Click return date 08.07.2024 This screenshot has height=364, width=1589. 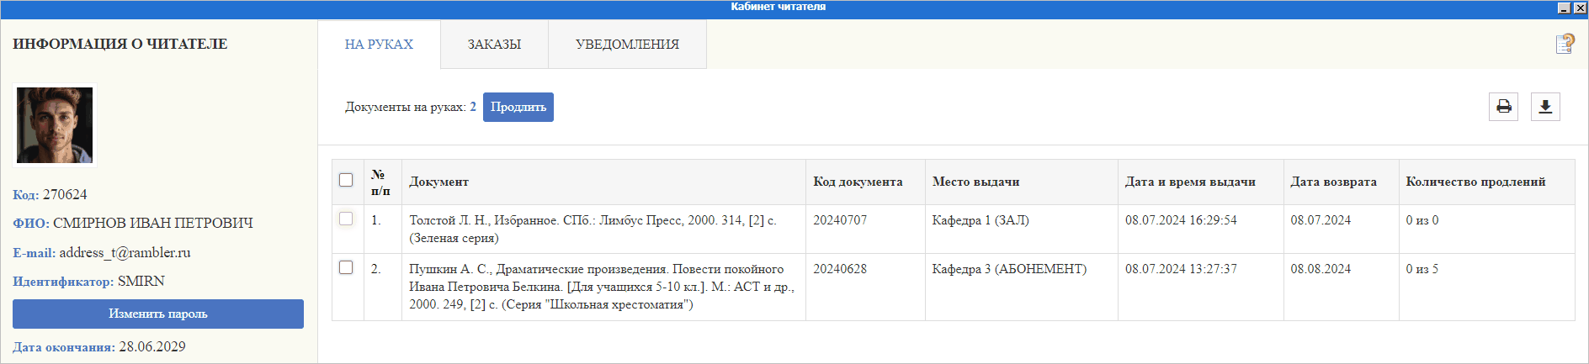[x=1321, y=220]
